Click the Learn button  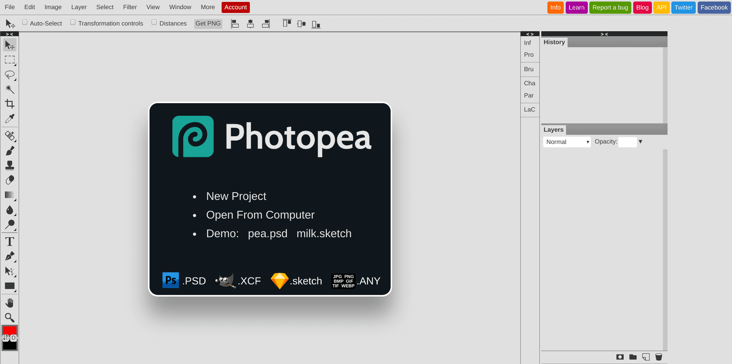[576, 8]
